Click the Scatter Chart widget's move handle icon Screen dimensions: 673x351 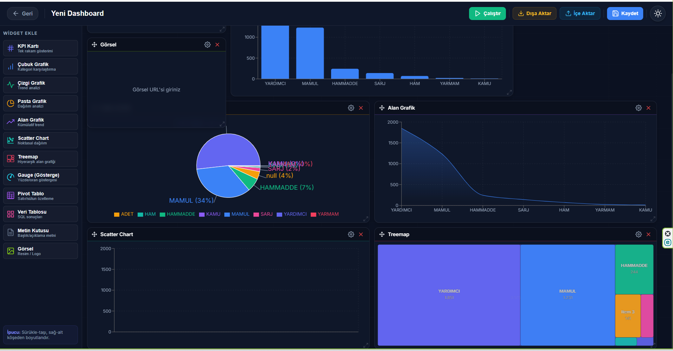[94, 234]
